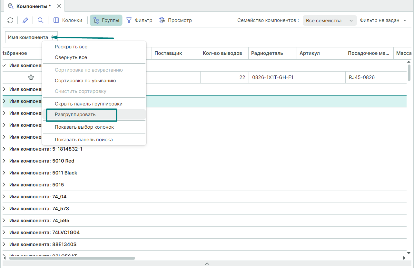Expand the 74LVC1G04 group row
414x268 pixels.
click(x=4, y=233)
